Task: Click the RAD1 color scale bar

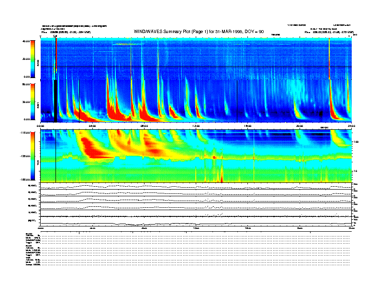Action: (33, 101)
